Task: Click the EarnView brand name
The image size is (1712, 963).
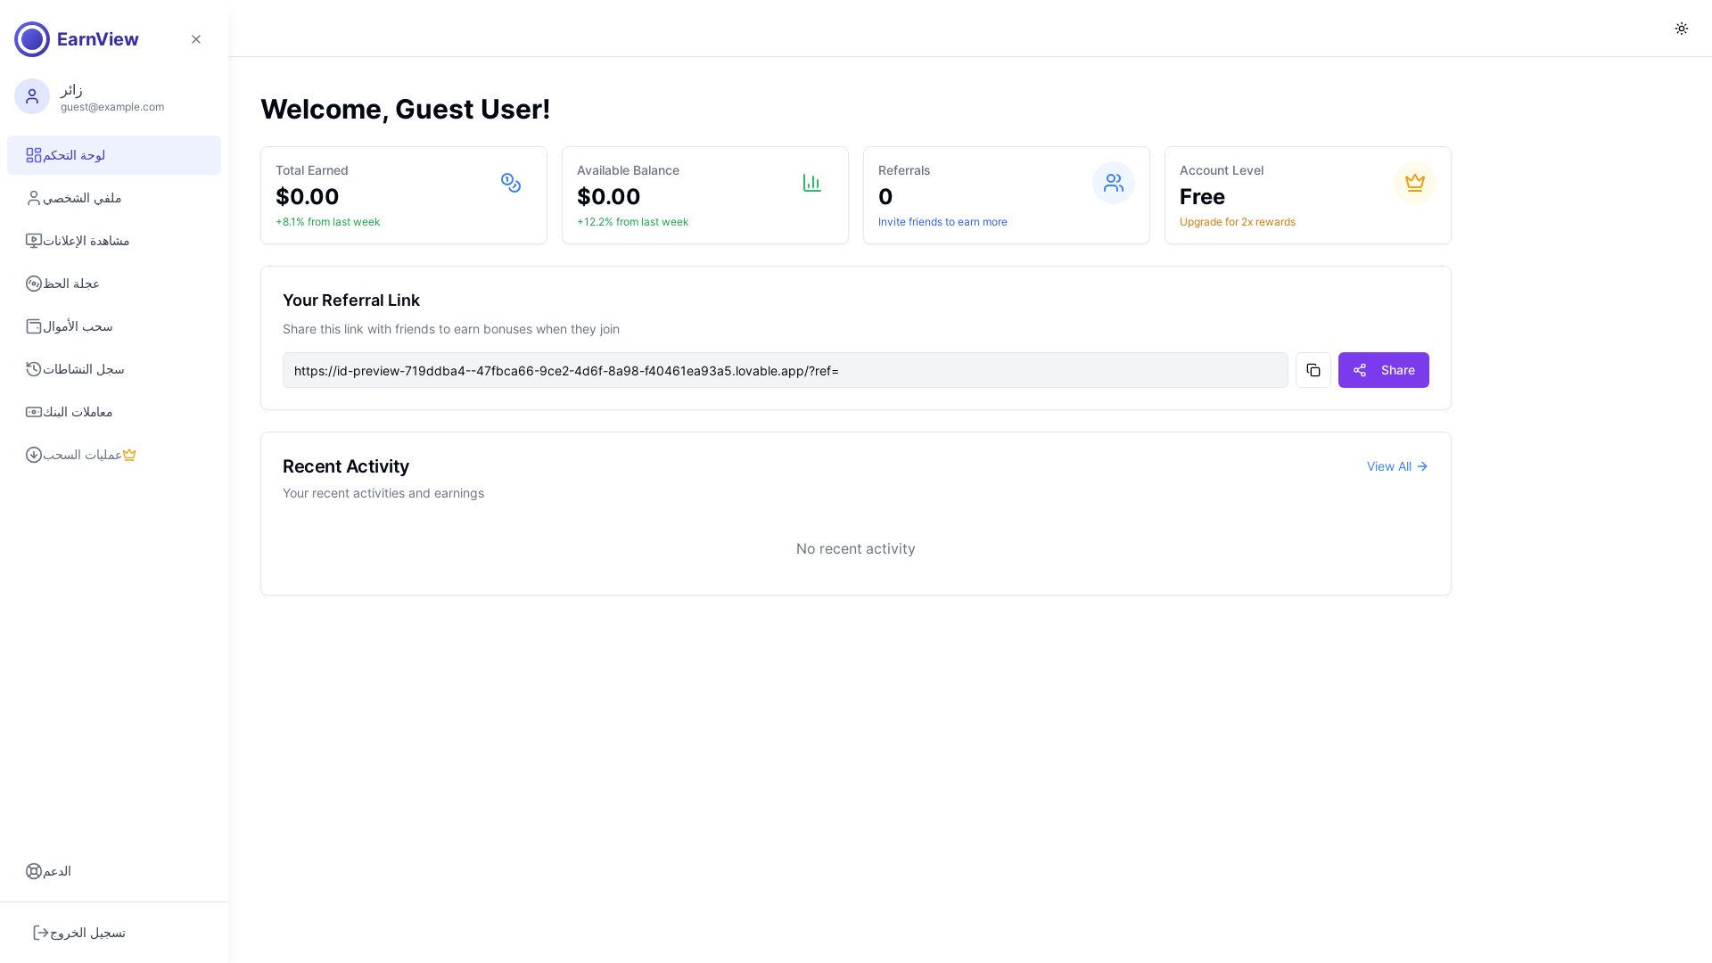Action: click(x=98, y=39)
